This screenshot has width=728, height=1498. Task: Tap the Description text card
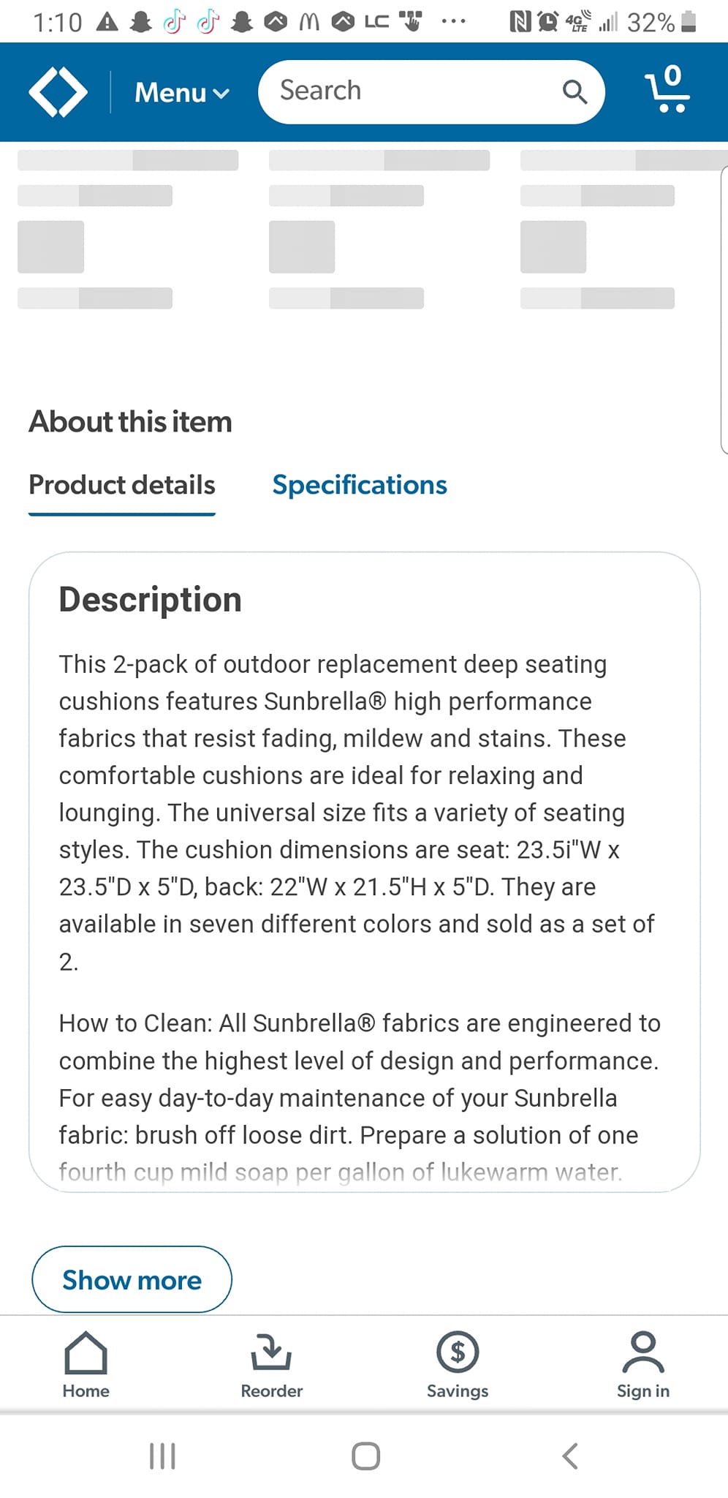click(364, 870)
